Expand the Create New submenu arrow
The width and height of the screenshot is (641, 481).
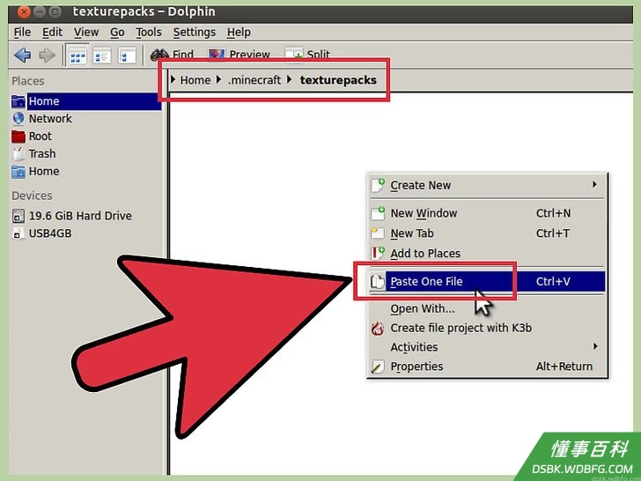(x=595, y=184)
